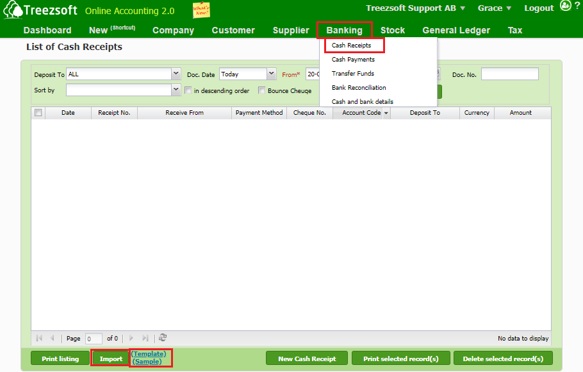Click the Import button
Screen dimensions: 583x372
coord(111,359)
